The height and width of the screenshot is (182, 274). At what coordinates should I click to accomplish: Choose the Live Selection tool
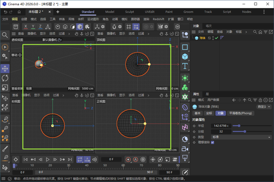(5, 47)
